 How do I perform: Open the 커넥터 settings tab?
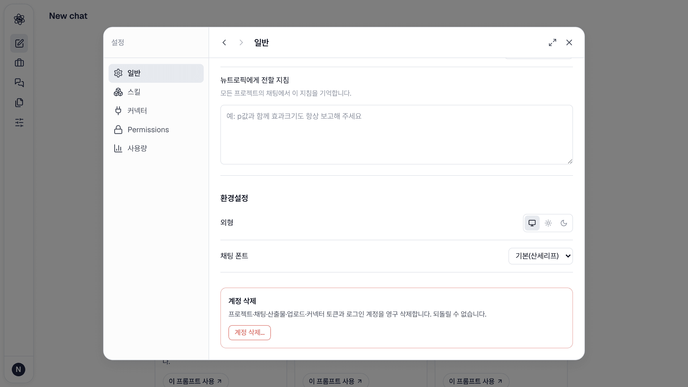pyautogui.click(x=156, y=111)
